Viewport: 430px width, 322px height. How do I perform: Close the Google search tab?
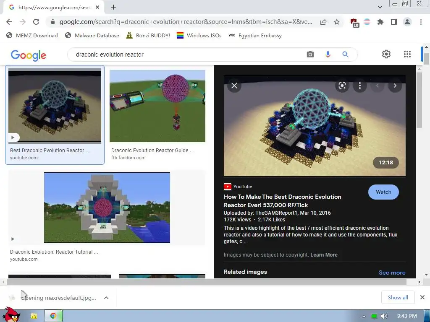[97, 8]
